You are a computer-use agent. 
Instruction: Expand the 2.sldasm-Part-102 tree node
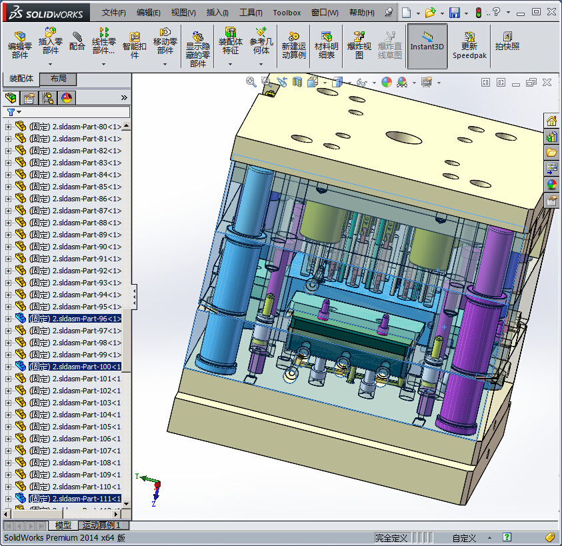(8, 391)
